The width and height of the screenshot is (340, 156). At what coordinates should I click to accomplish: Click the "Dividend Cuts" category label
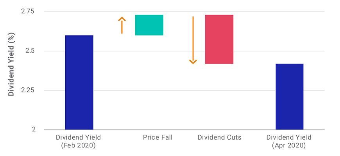(220, 137)
